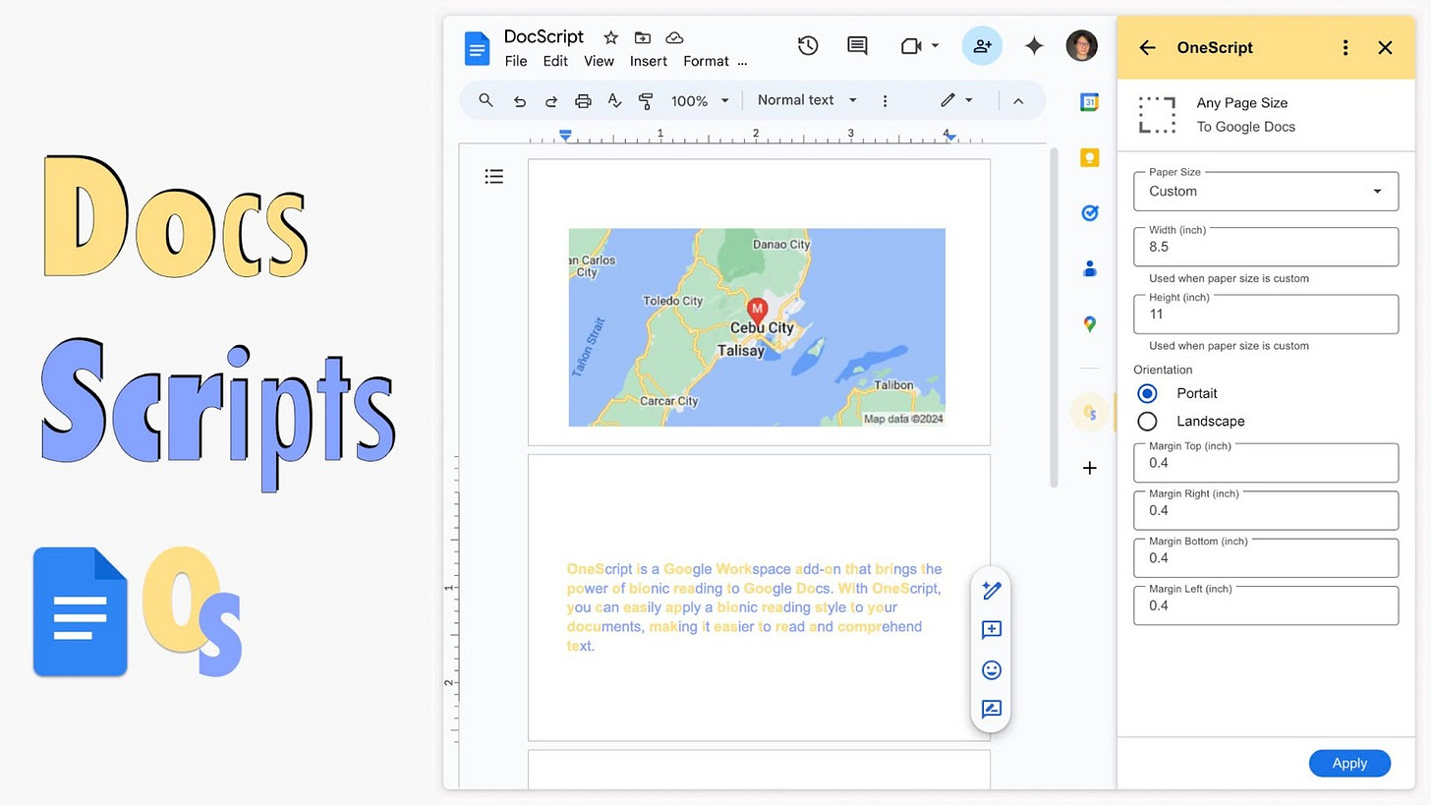Check the cloud save status icon
Screen dimensions: 1431x805
[674, 37]
